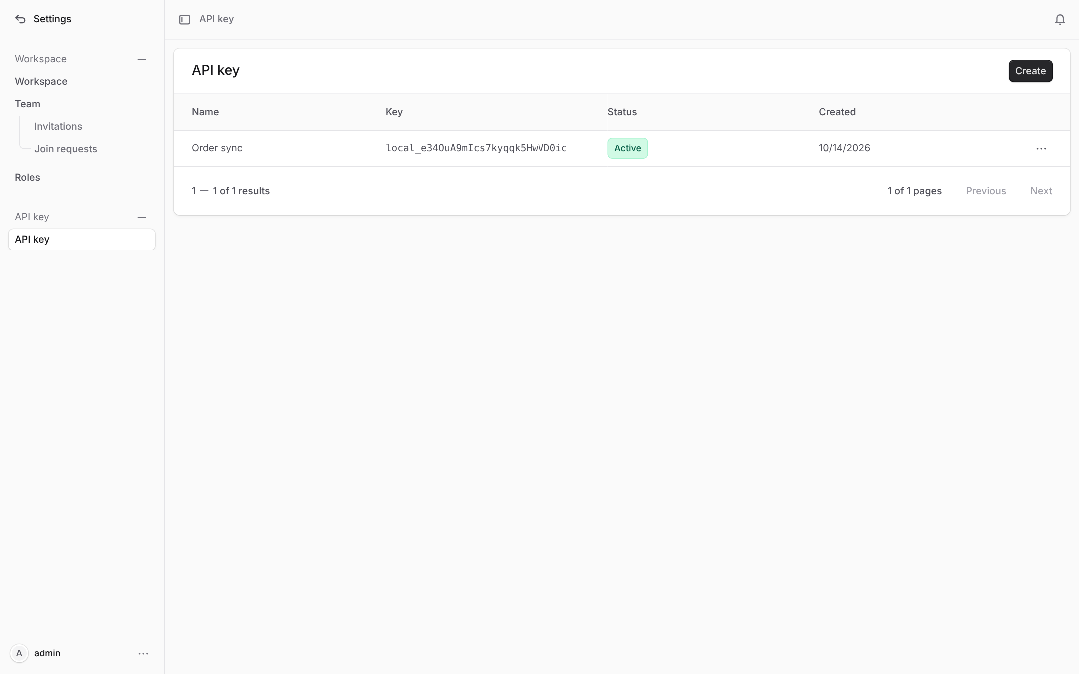Collapse the API key sidebar section
The width and height of the screenshot is (1079, 674).
click(x=142, y=217)
